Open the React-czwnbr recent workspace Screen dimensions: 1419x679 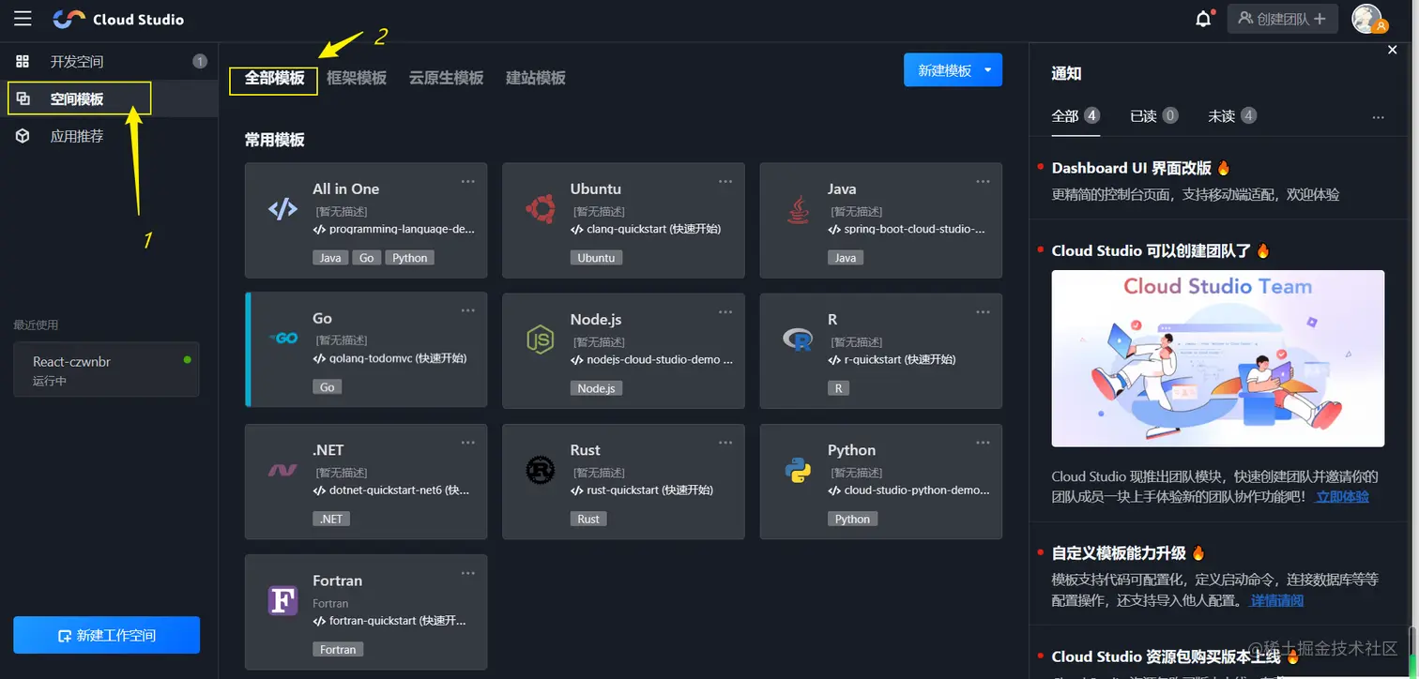106,370
